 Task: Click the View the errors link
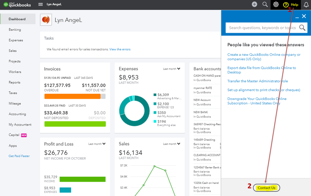[x=120, y=49]
